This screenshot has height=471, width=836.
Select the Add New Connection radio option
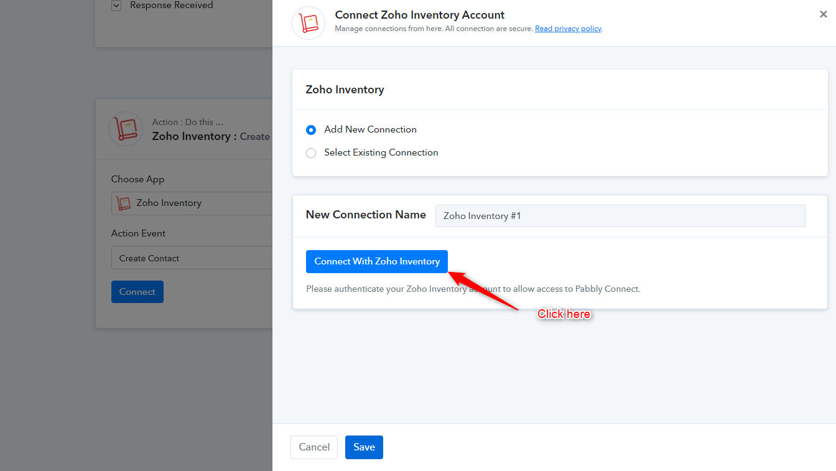coord(311,130)
